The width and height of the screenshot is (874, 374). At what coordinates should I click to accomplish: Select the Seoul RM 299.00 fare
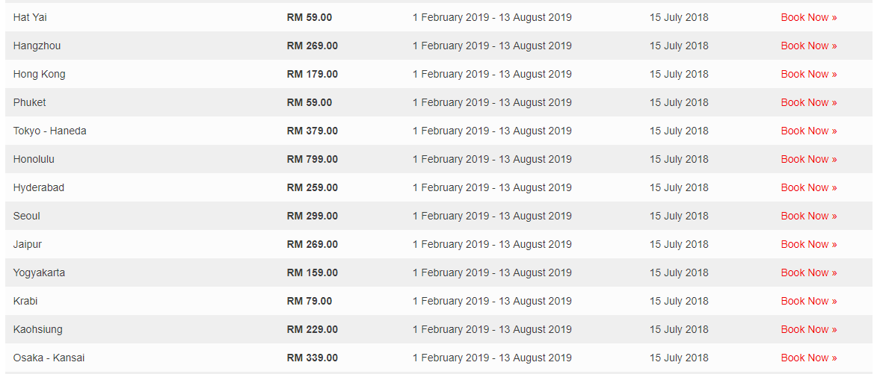pyautogui.click(x=312, y=216)
